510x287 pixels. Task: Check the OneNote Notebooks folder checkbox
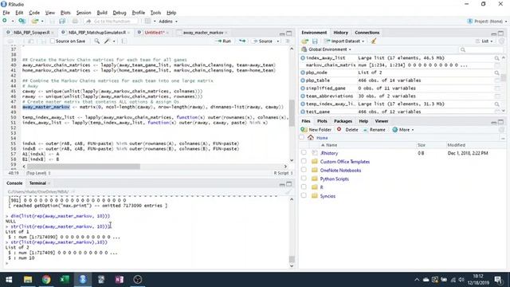tap(304, 170)
